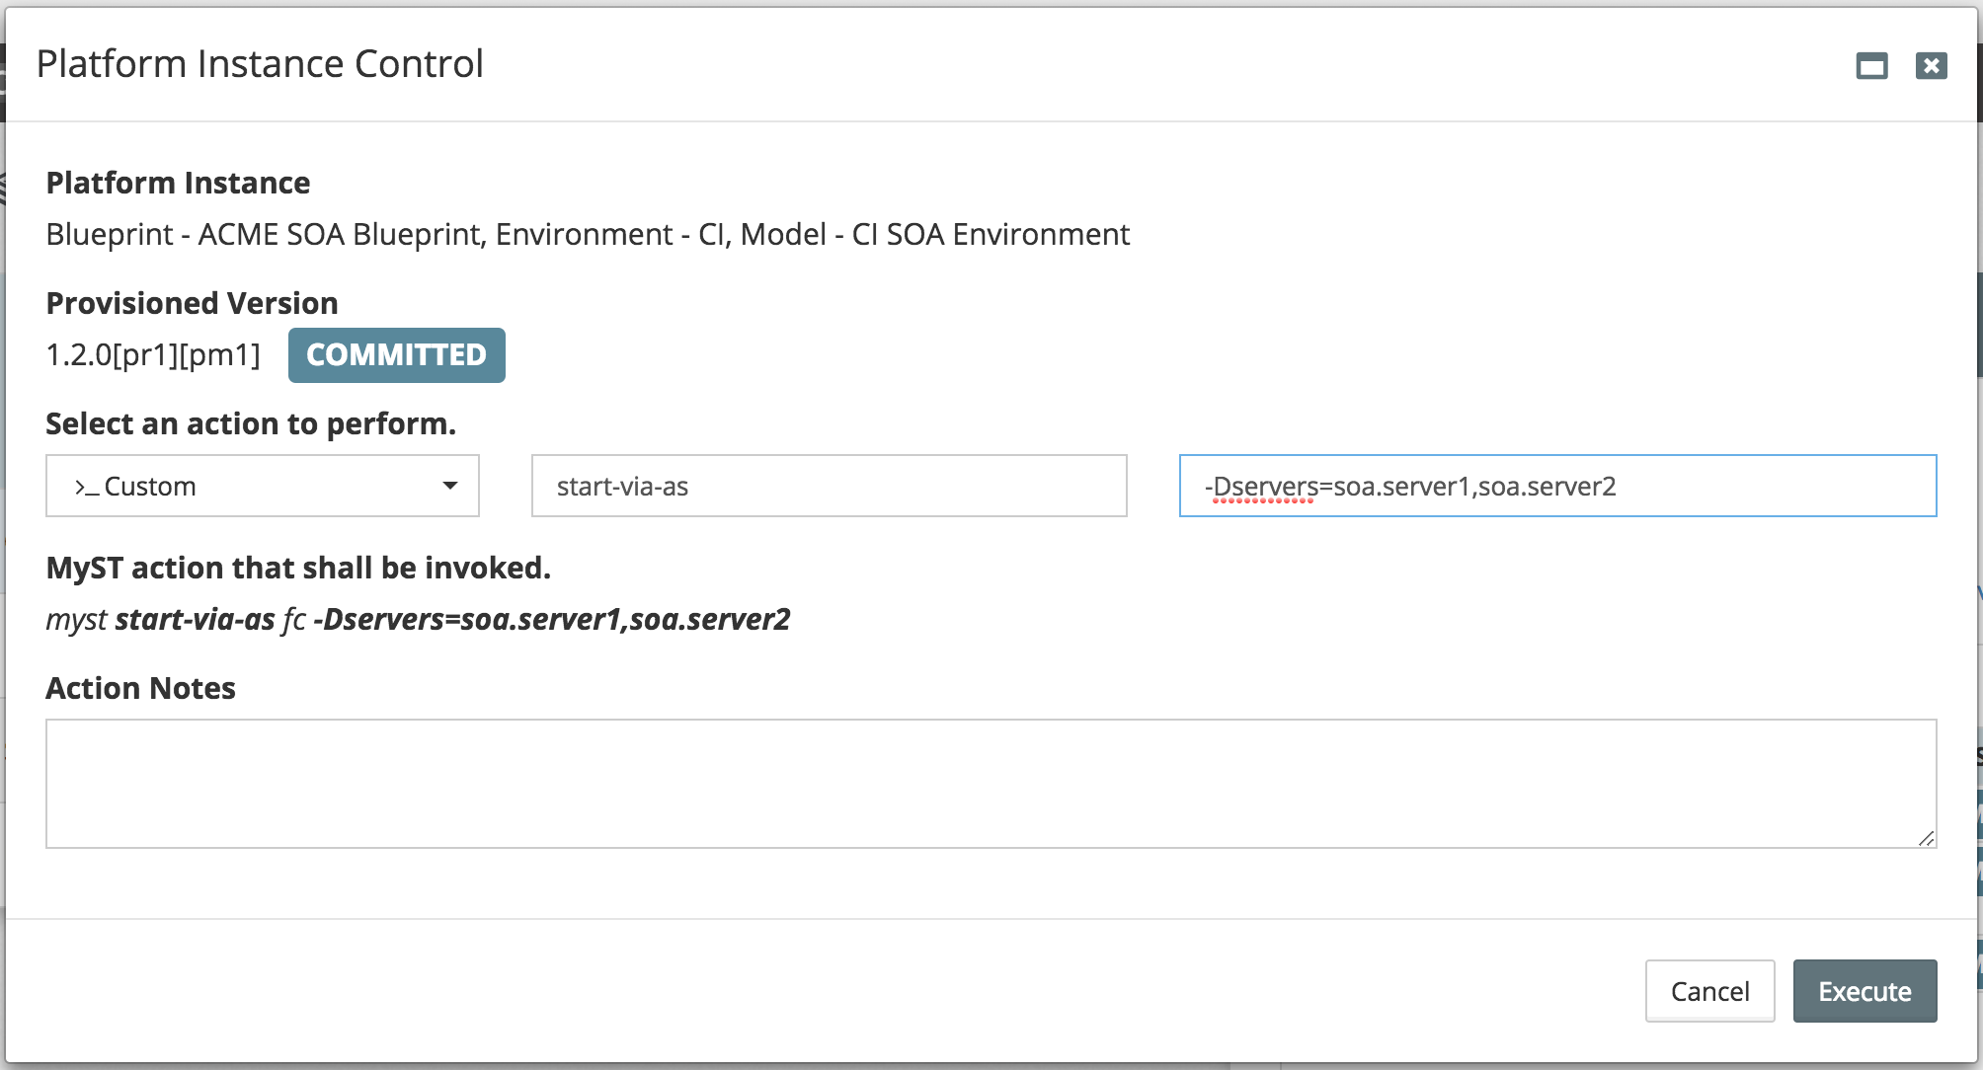Close the Platform Instance Control dialog
Image resolution: width=1983 pixels, height=1070 pixels.
point(1931,66)
